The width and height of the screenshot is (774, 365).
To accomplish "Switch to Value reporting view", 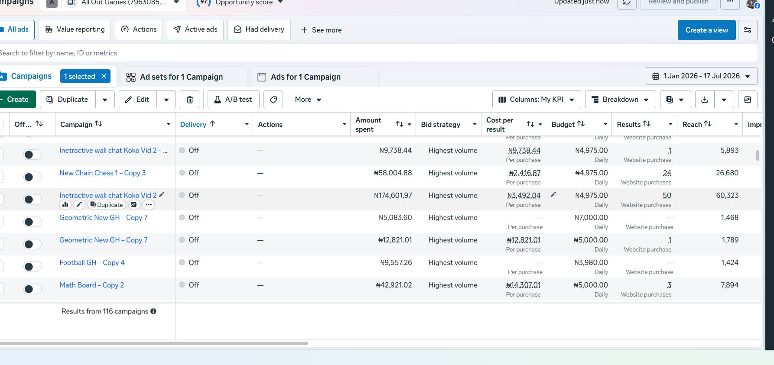I will [x=75, y=30].
